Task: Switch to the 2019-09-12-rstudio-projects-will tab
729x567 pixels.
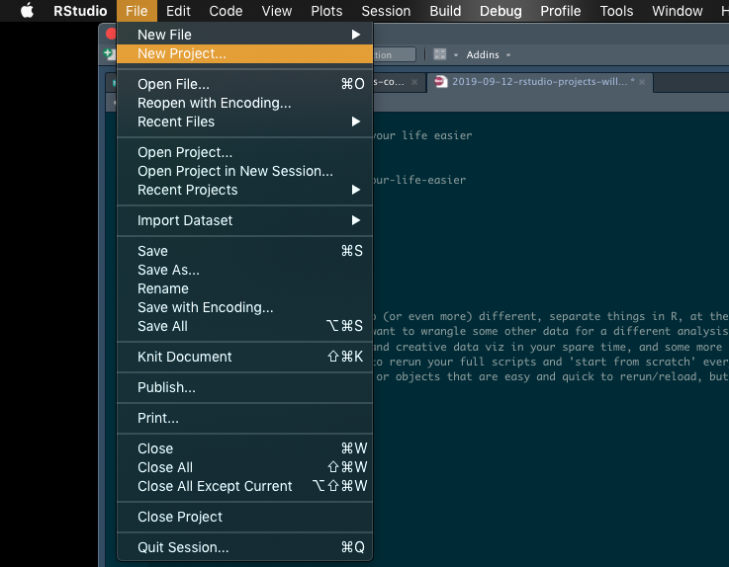Action: coord(540,82)
